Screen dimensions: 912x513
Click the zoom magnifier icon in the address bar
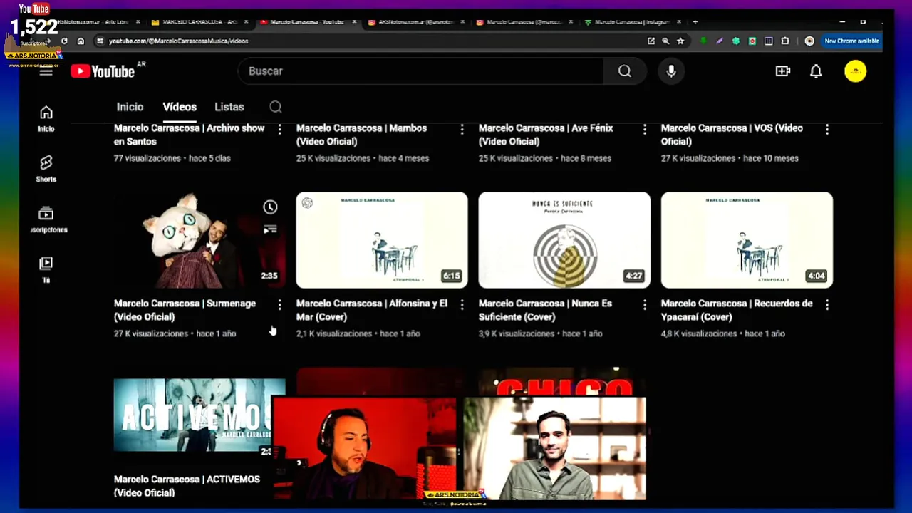click(x=665, y=41)
